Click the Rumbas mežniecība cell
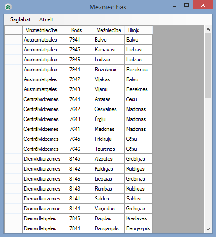Viewport: 216px width, 237px height. tap(109, 189)
